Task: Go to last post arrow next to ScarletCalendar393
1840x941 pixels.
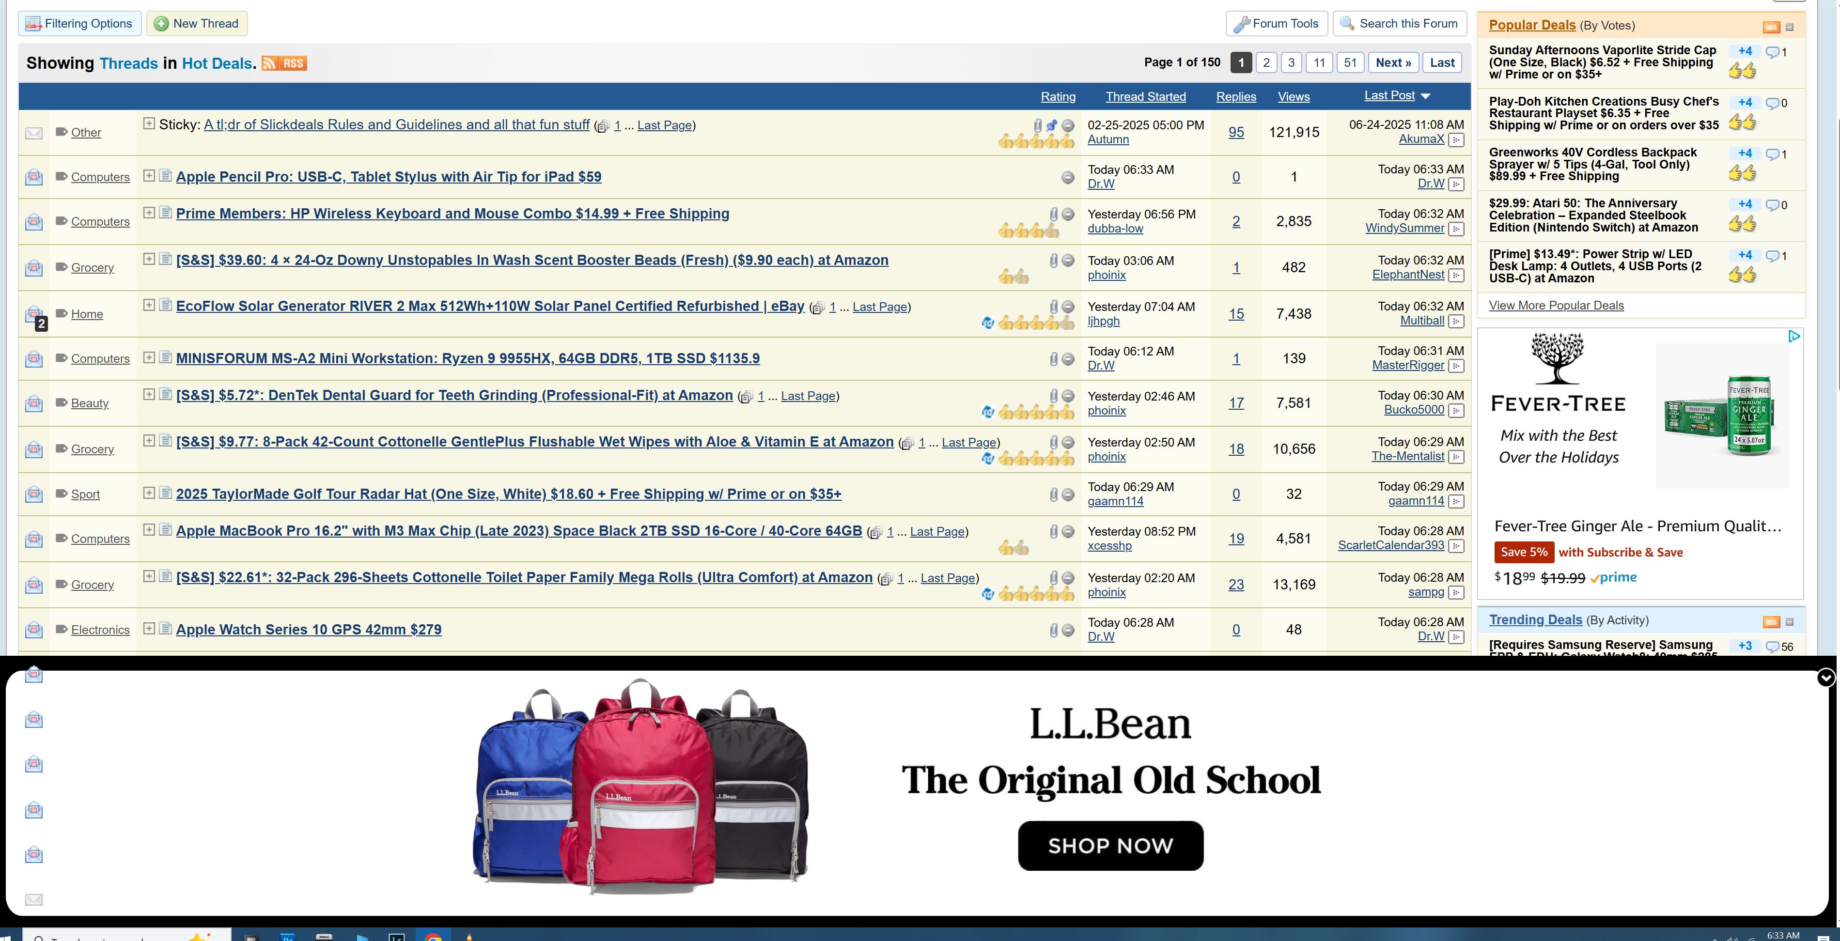Action: [x=1456, y=545]
